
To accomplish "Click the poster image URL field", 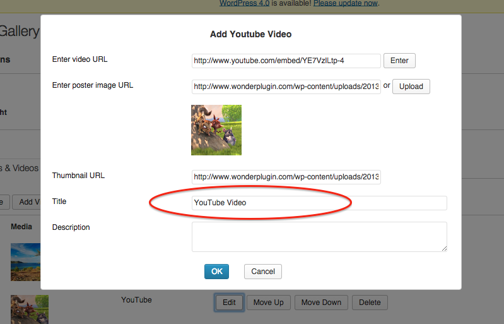I will [x=286, y=87].
